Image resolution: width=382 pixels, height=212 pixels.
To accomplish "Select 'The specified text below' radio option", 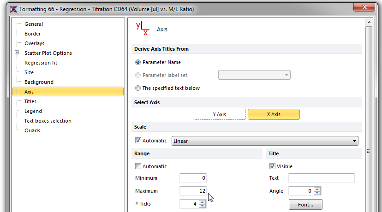I will pos(138,88).
